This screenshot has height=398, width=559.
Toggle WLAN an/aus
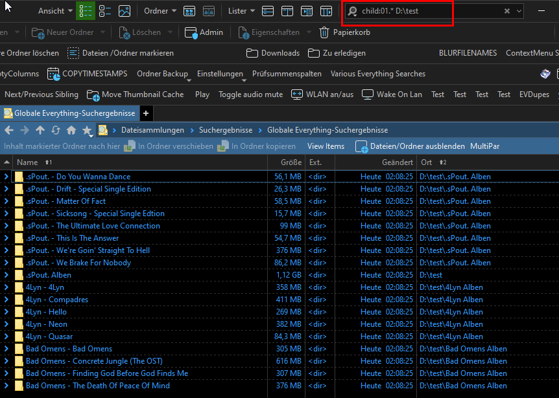pos(322,94)
